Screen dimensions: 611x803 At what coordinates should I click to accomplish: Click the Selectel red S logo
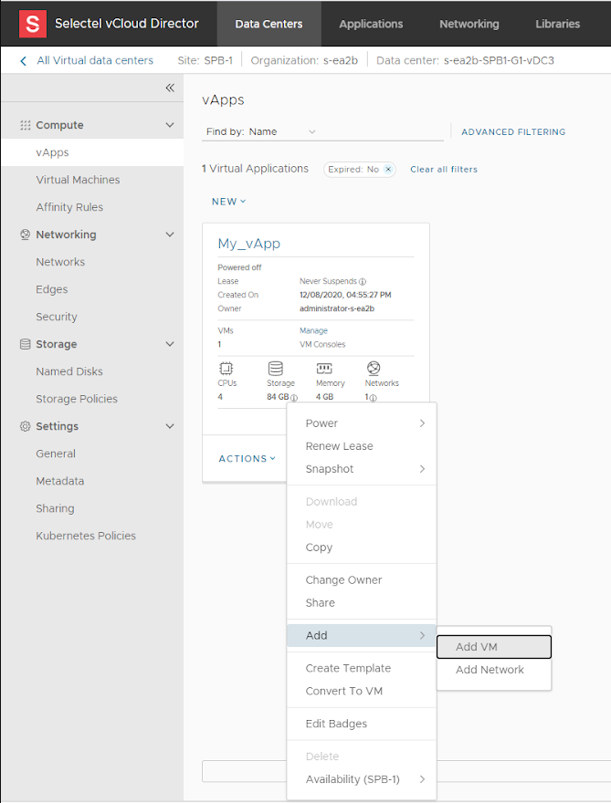pyautogui.click(x=33, y=24)
